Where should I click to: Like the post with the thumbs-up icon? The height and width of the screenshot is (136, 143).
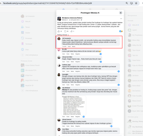pos(59,31)
